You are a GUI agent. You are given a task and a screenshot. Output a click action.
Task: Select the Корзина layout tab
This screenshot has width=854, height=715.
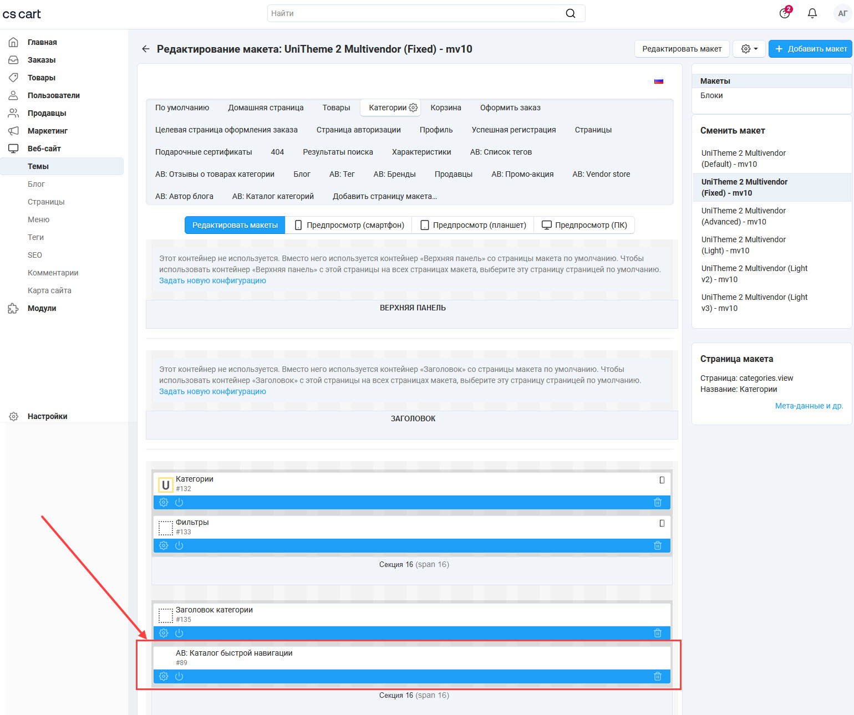[x=446, y=108]
